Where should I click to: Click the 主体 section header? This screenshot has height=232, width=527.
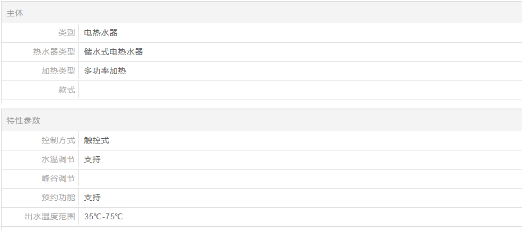[15, 13]
